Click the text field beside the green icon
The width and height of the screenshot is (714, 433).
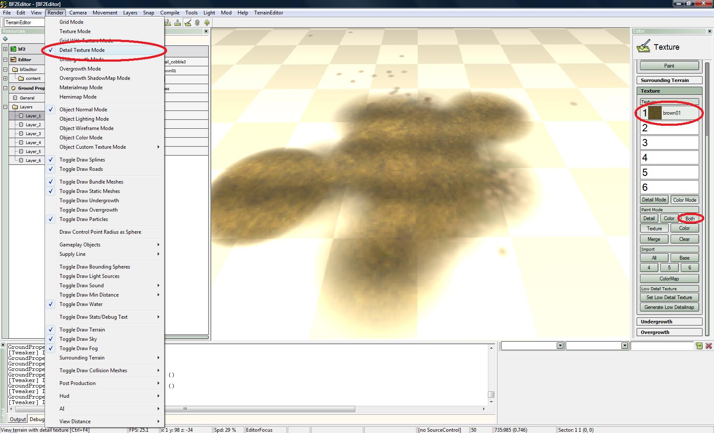click(662, 346)
